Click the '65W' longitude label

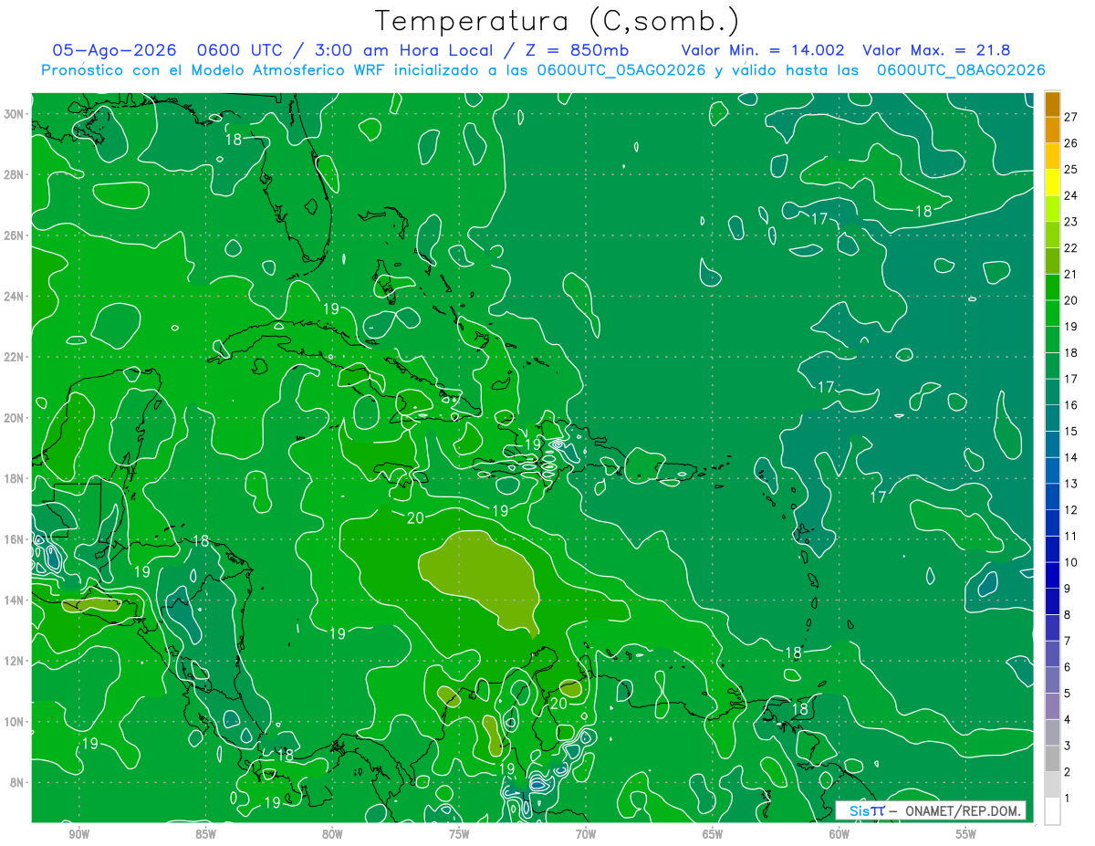point(713,834)
